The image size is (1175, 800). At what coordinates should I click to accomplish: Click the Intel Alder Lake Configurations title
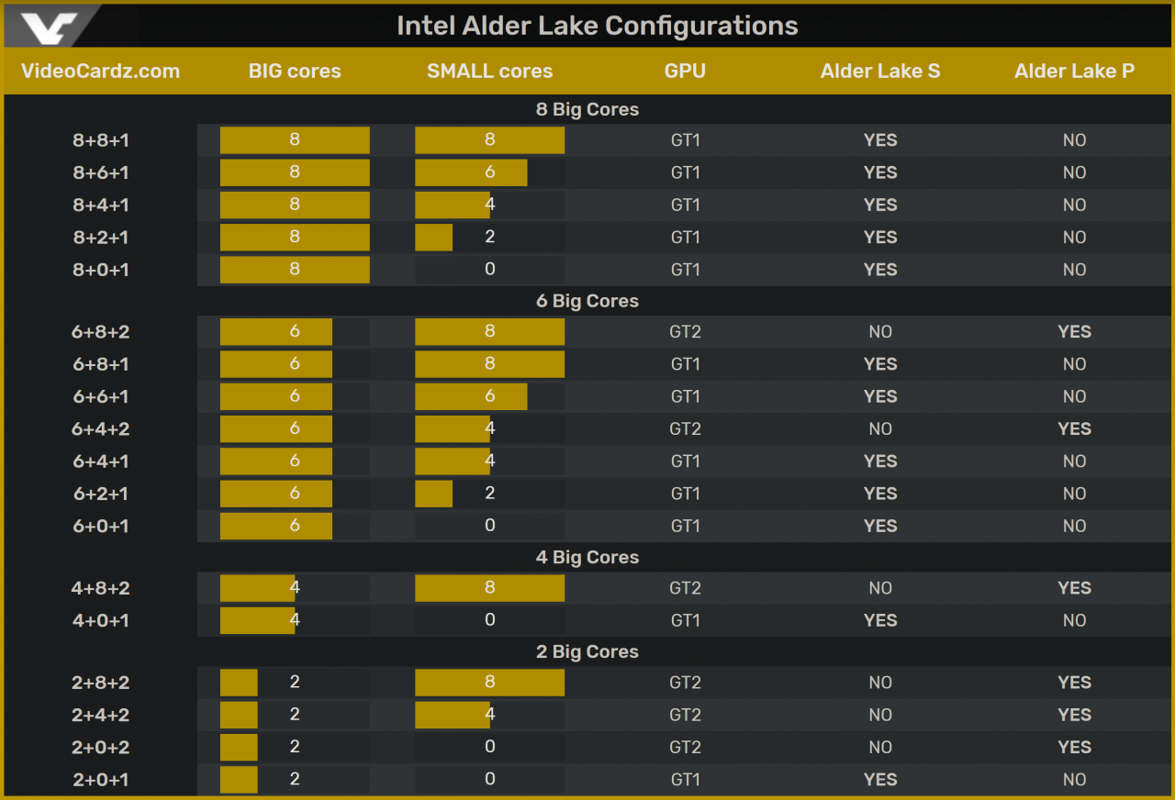pos(597,26)
